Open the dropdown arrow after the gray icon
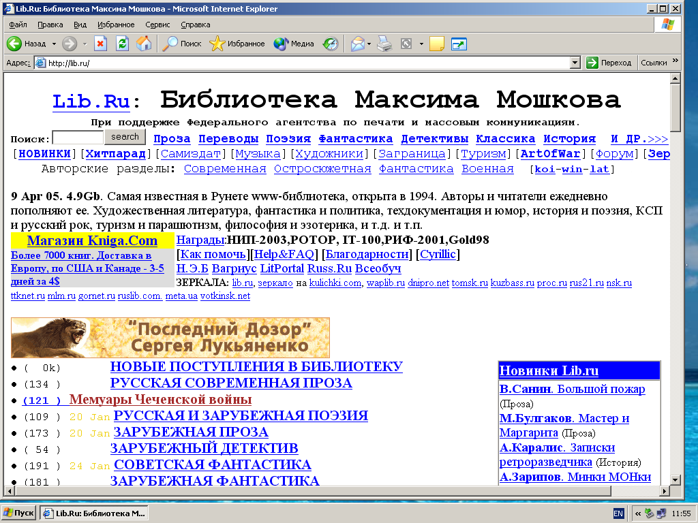Image resolution: width=698 pixels, height=523 pixels. [x=421, y=44]
